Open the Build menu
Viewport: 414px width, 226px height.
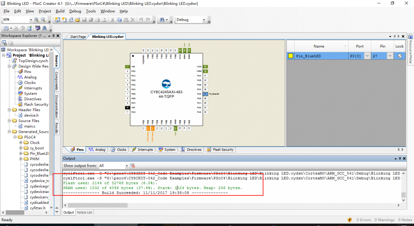pyautogui.click(x=60, y=11)
